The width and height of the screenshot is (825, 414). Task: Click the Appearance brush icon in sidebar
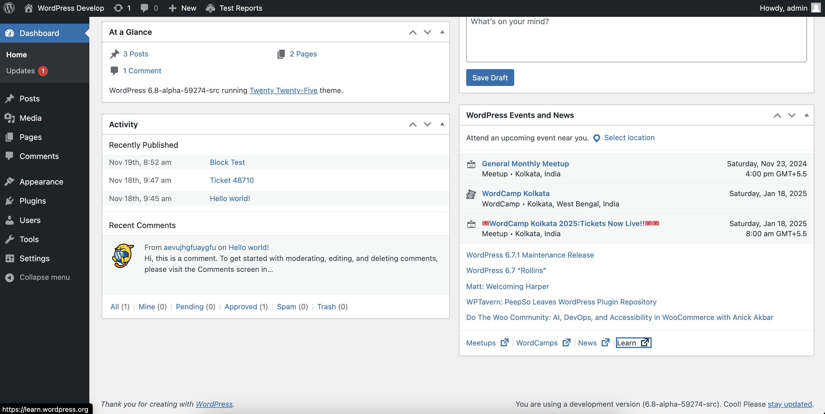click(10, 181)
